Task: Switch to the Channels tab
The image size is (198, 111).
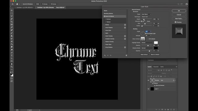Action: coord(156,67)
